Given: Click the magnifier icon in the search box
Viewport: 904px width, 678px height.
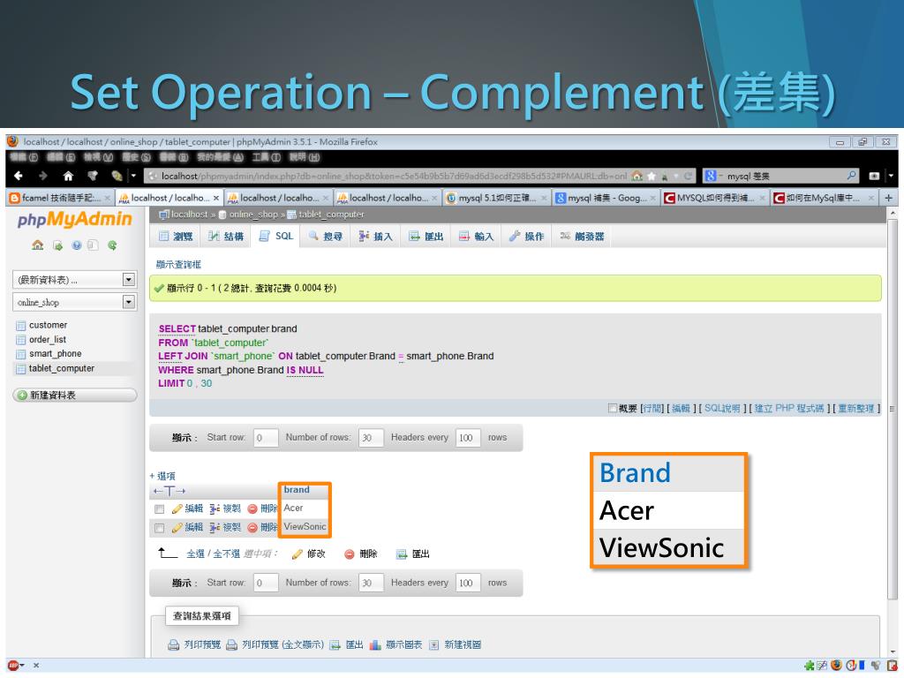Looking at the screenshot, I should pyautogui.click(x=851, y=176).
